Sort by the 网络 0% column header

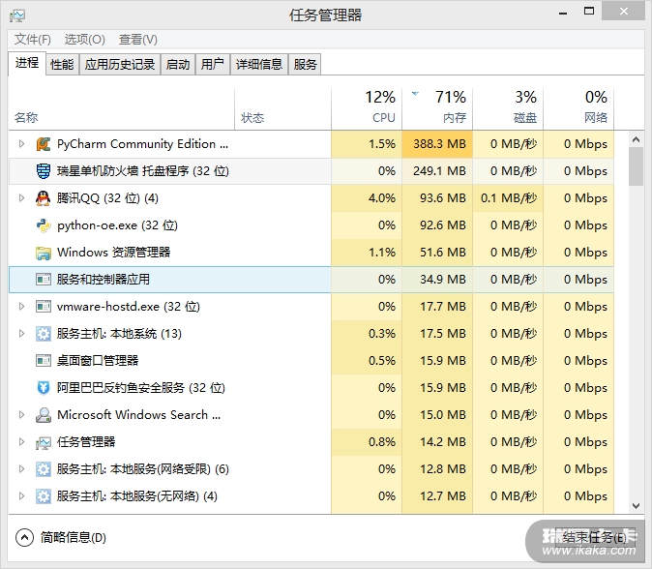point(578,109)
